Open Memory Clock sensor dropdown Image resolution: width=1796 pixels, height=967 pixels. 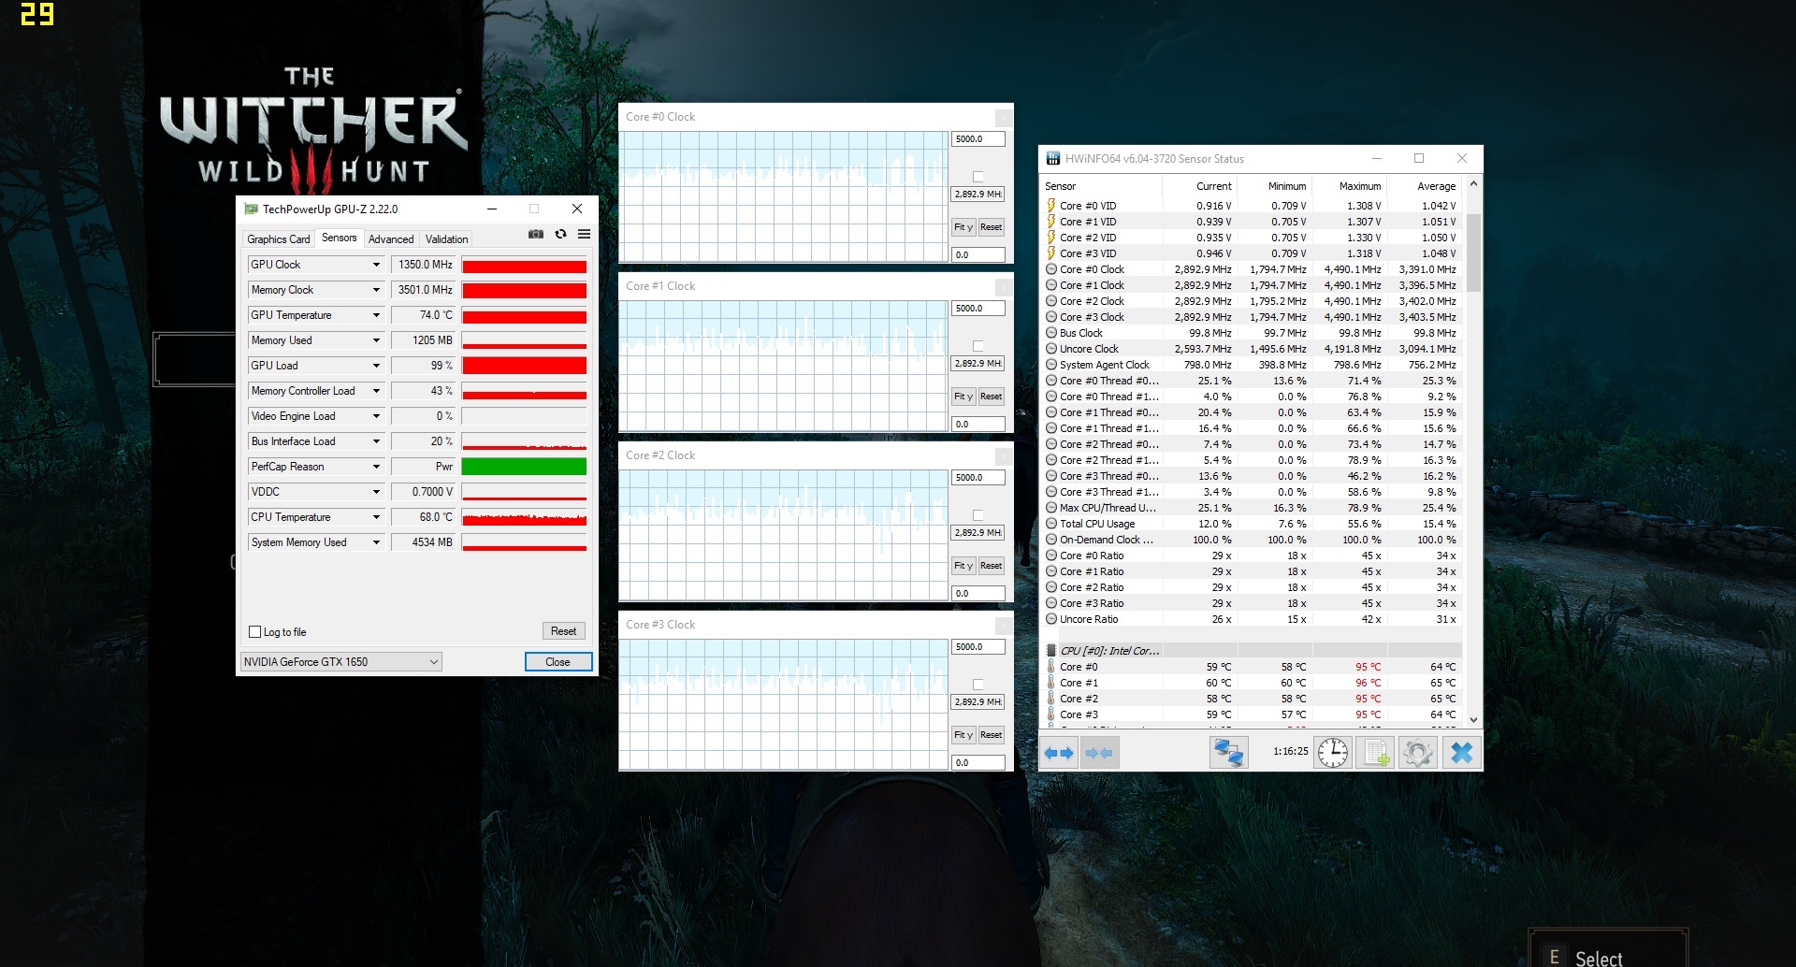click(x=376, y=290)
